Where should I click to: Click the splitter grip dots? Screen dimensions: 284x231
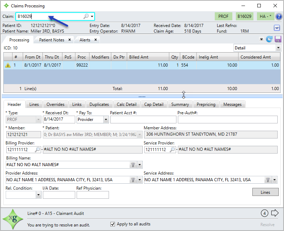click(x=142, y=97)
